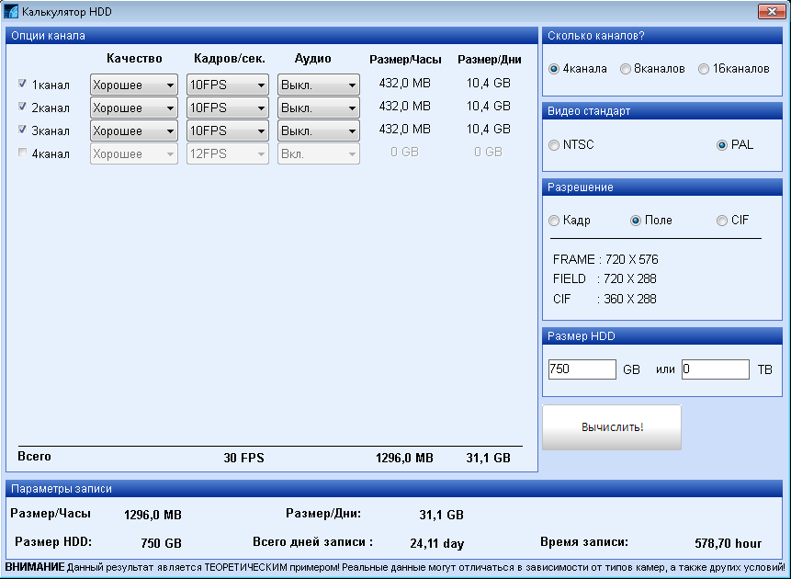
Task: Uncheck the 3канал checkbox
Action: point(22,130)
